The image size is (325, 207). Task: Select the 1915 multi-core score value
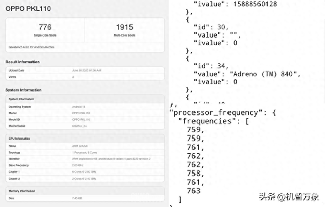pos(124,27)
